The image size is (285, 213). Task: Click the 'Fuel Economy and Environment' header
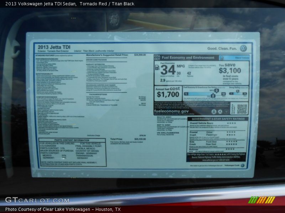(x=188, y=58)
